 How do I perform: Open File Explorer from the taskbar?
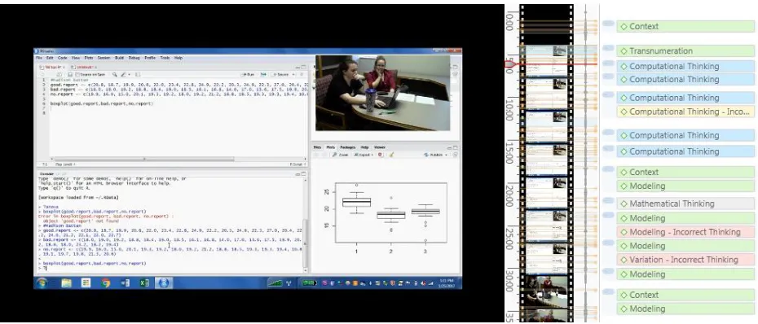(66, 283)
